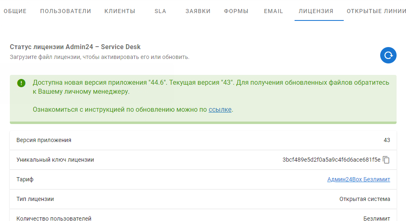406x221 pixels.
Task: Click the Уникальный ключ лицензии label
Action: tap(55, 160)
